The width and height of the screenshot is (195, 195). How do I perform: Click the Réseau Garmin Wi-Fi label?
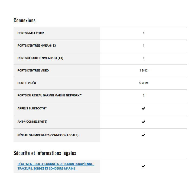click(x=48, y=135)
